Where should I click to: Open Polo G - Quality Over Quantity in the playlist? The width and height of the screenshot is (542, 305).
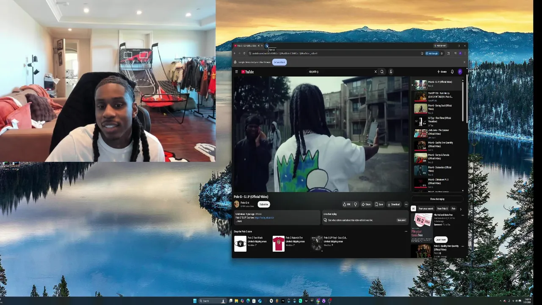pyautogui.click(x=436, y=146)
